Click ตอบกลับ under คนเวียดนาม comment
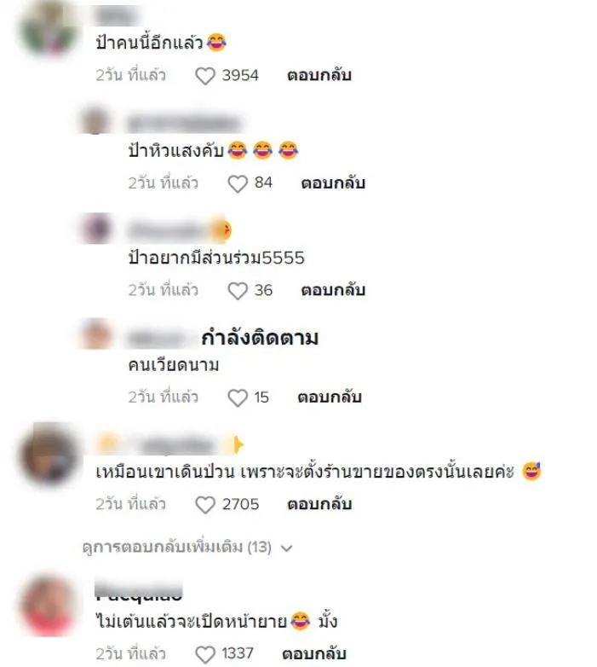 click(x=330, y=397)
